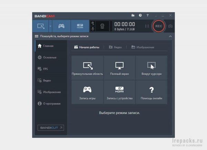Open scheduled recording clock icon
Screen dimensions: 207x150
point(140,15)
